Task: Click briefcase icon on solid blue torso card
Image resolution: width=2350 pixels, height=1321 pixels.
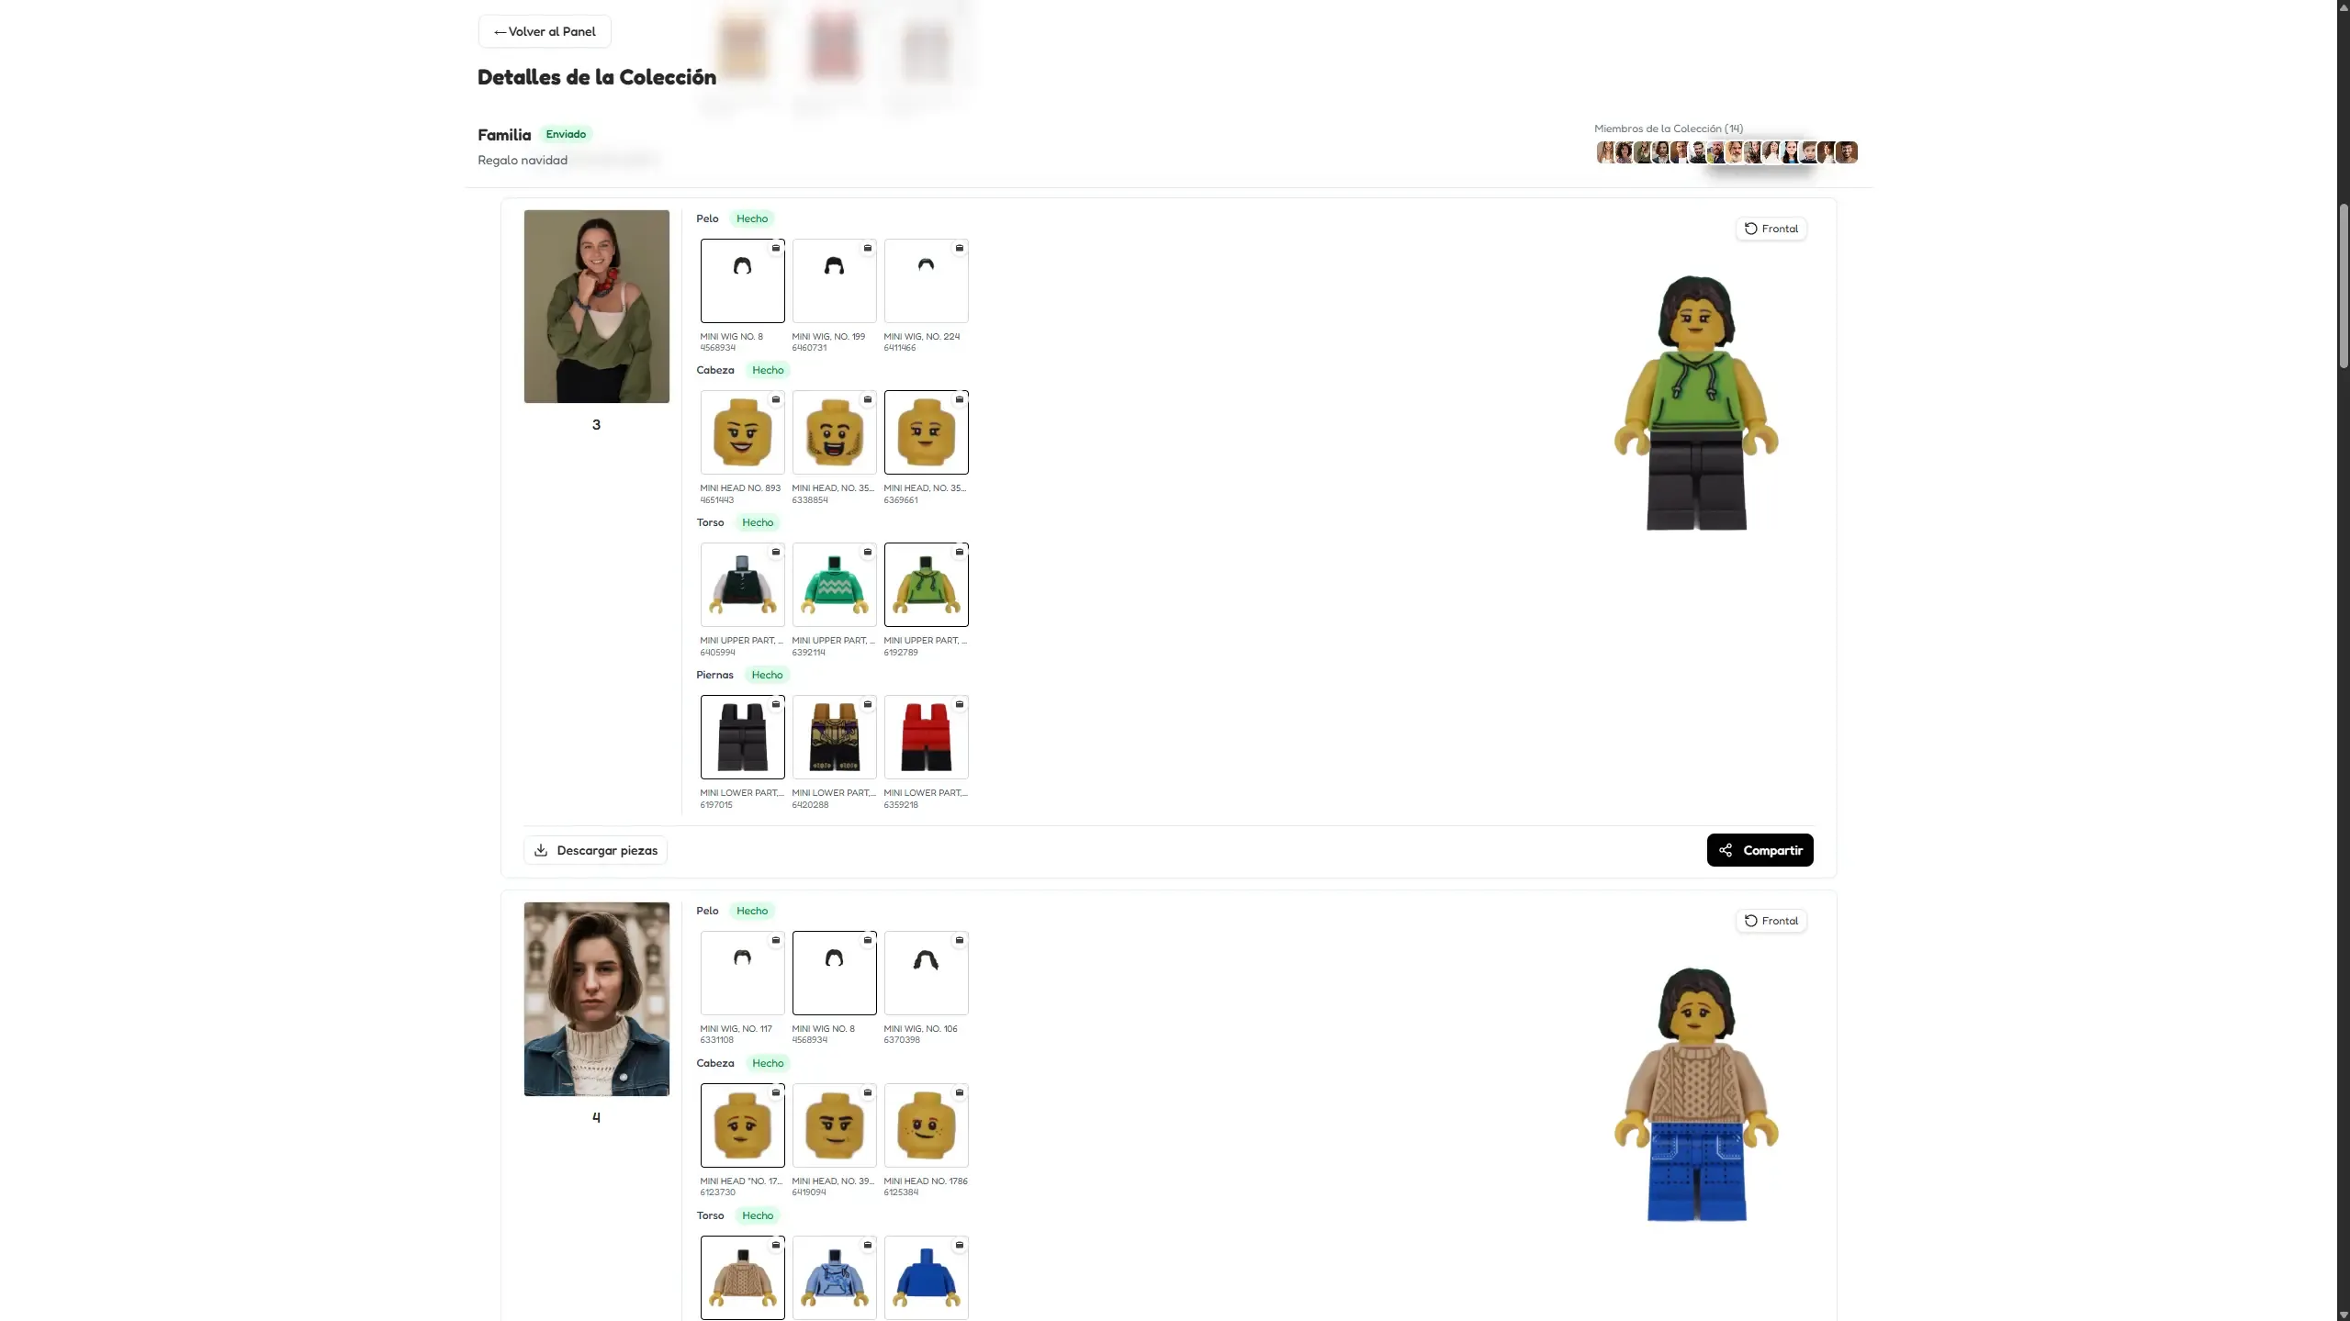Action: [x=959, y=1245]
